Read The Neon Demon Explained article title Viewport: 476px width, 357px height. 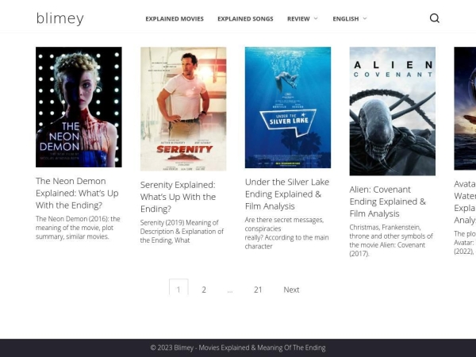77,193
